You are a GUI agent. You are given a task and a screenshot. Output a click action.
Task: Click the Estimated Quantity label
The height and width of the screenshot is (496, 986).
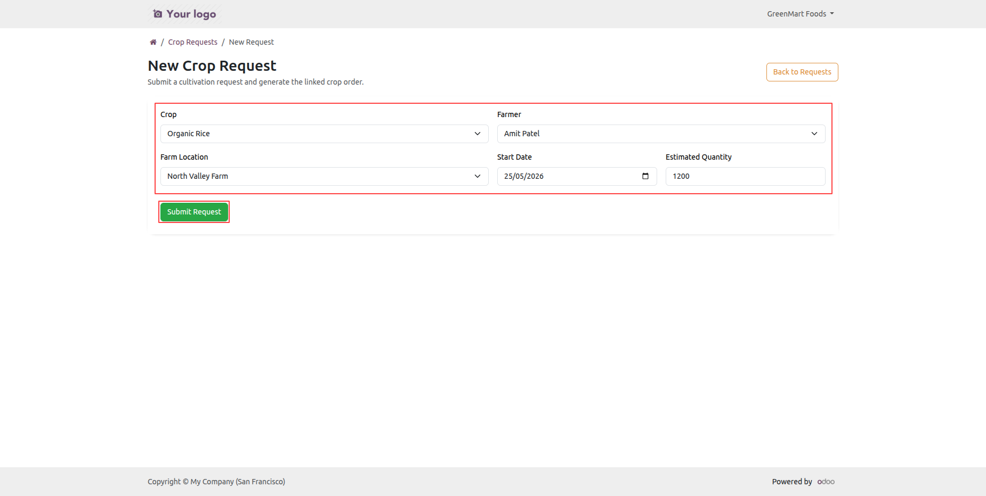(698, 157)
